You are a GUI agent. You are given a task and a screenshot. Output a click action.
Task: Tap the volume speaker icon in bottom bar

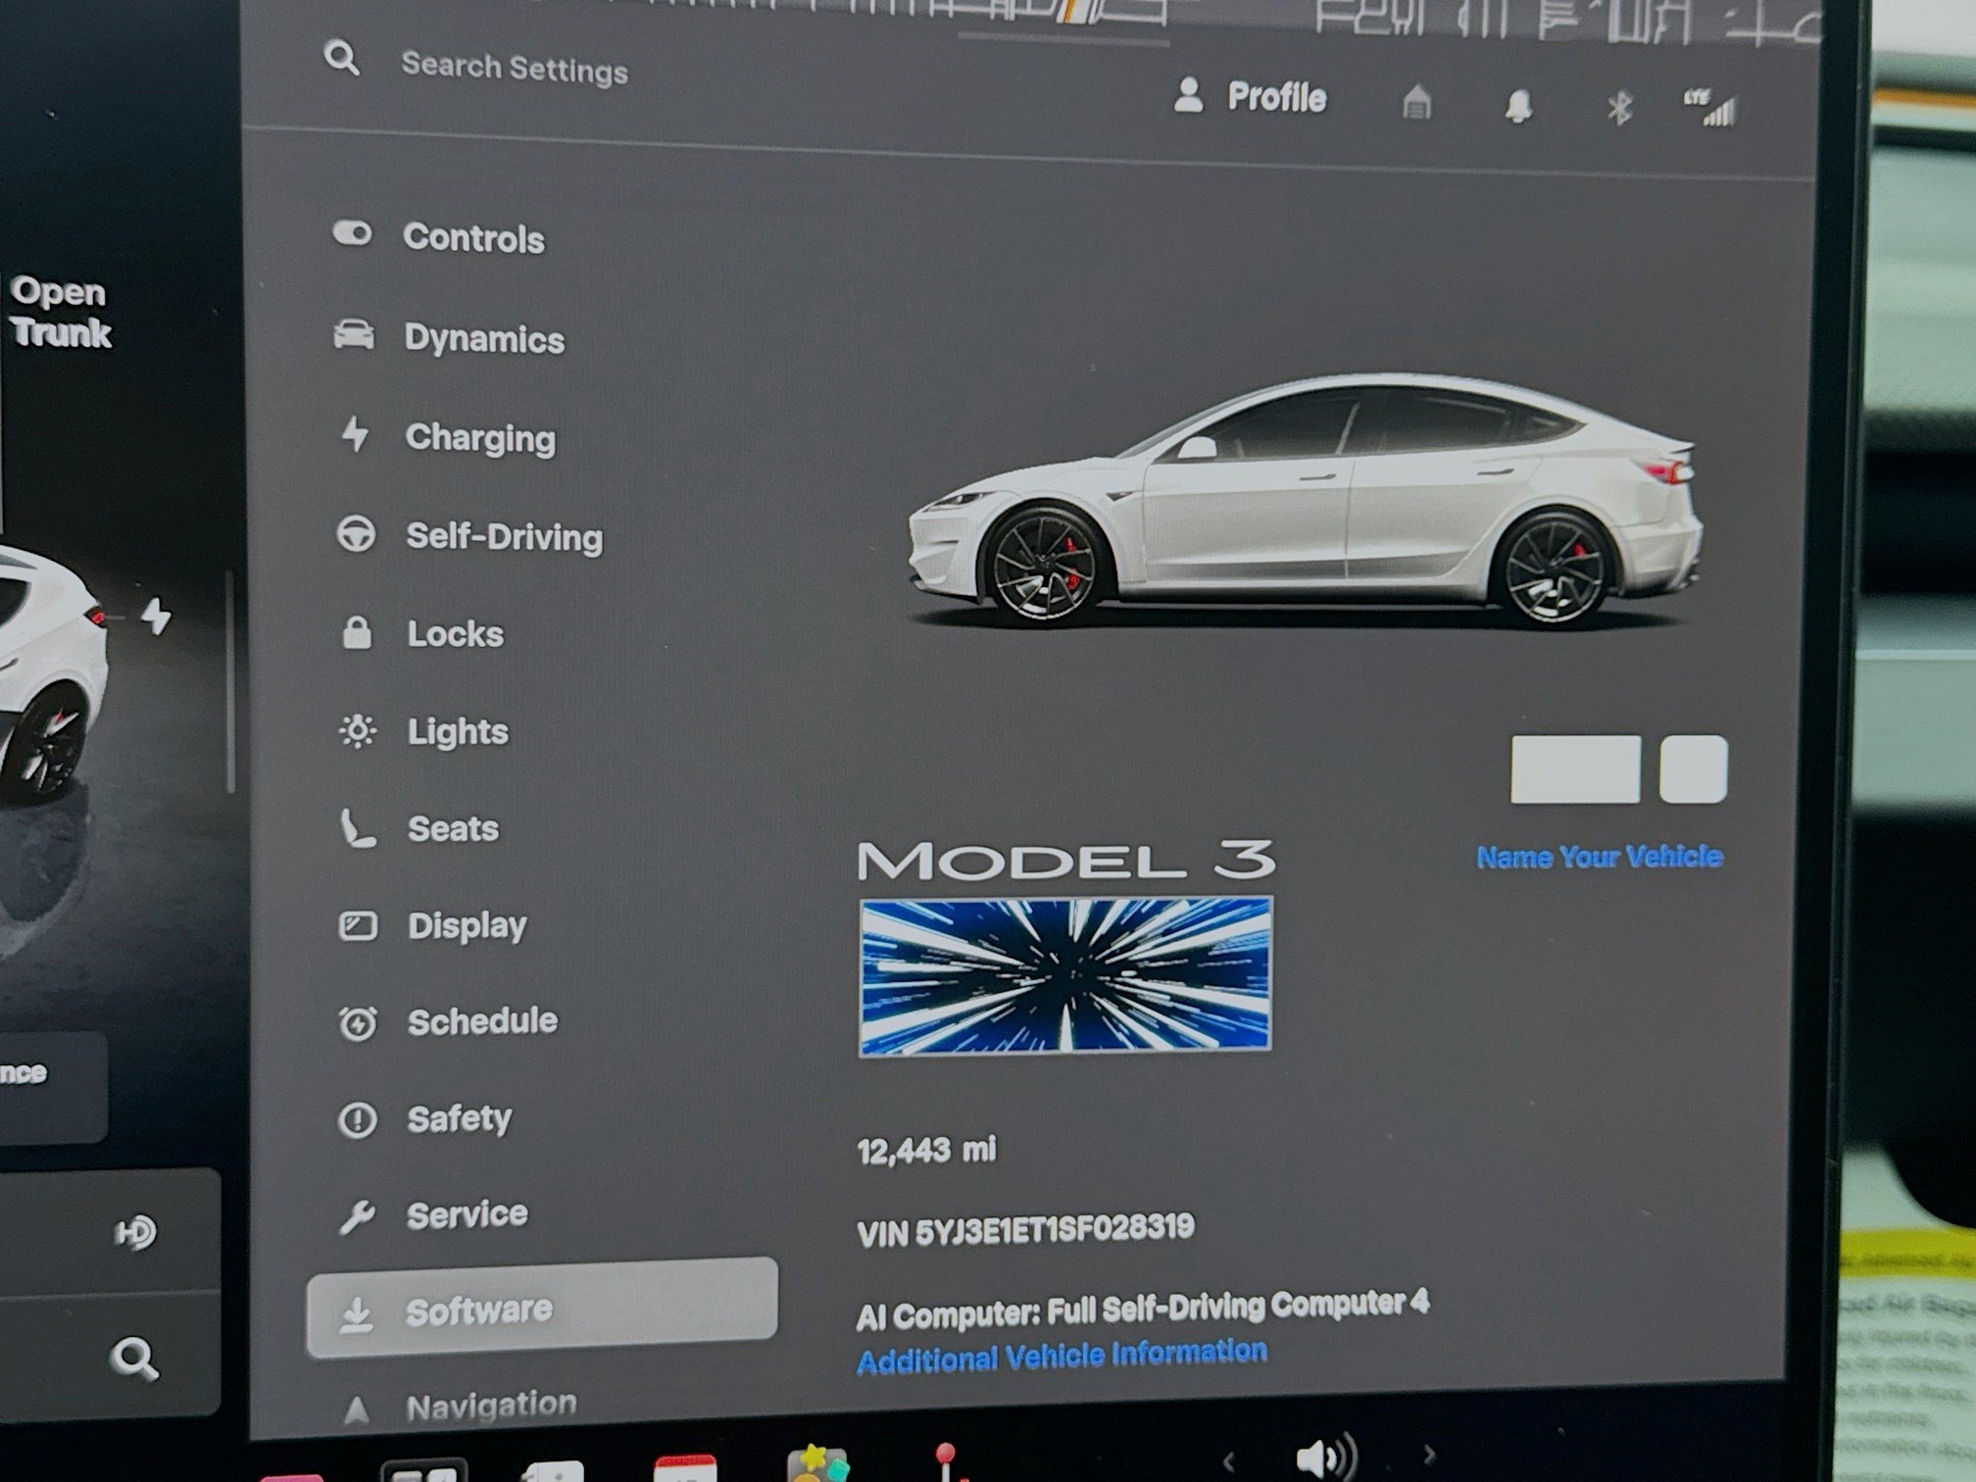1325,1457
